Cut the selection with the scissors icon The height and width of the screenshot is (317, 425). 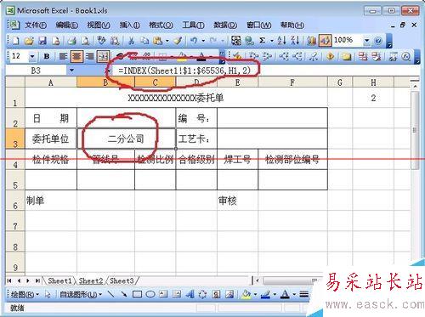click(131, 41)
